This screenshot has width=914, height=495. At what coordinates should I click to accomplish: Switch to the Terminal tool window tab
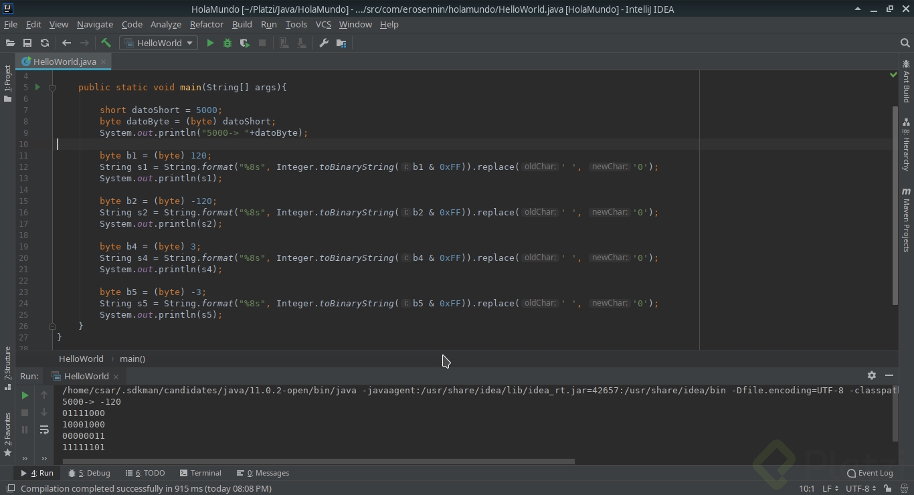point(201,473)
